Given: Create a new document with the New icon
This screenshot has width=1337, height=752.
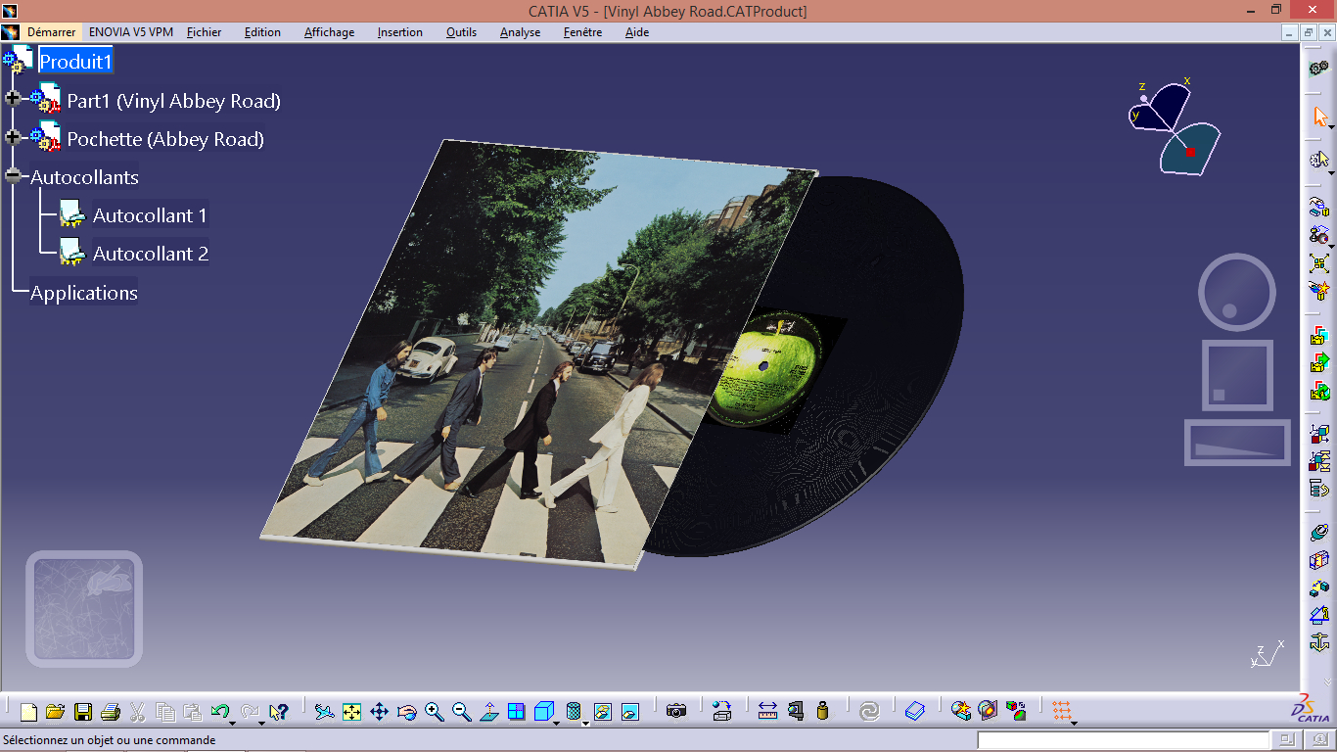Looking at the screenshot, I should pos(28,712).
